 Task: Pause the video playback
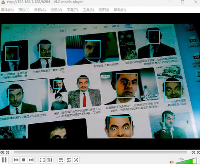pos(4,160)
